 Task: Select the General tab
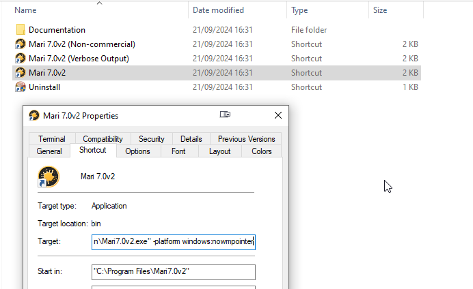[49, 151]
